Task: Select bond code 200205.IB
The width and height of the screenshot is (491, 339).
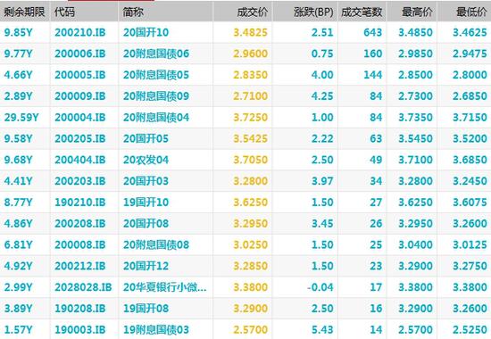Action: [x=80, y=138]
